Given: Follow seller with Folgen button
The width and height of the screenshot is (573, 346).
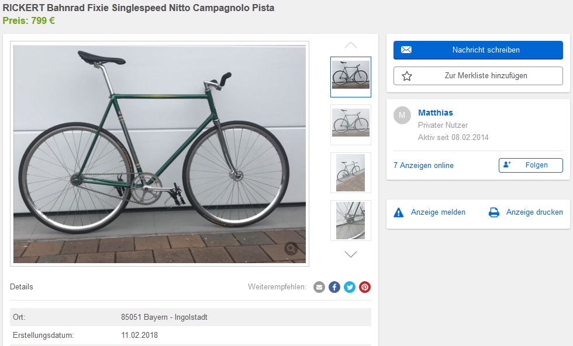Looking at the screenshot, I should (530, 165).
